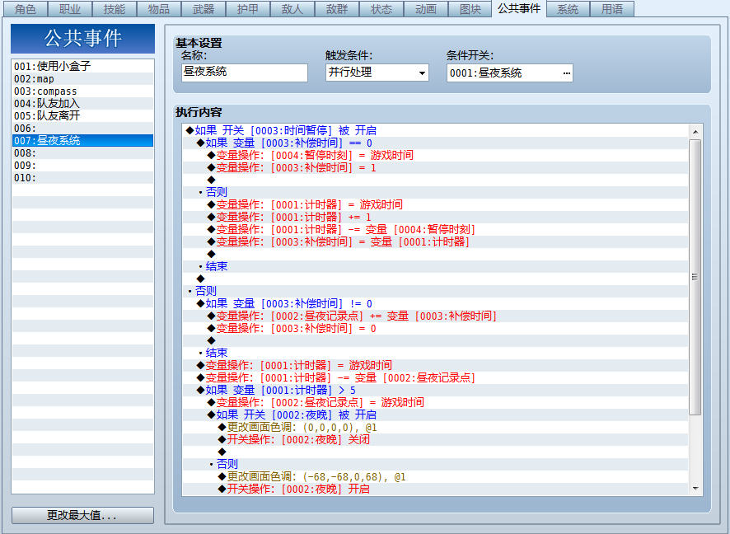Select list entry 005:队友离开
This screenshot has height=534, width=730.
coord(83,116)
